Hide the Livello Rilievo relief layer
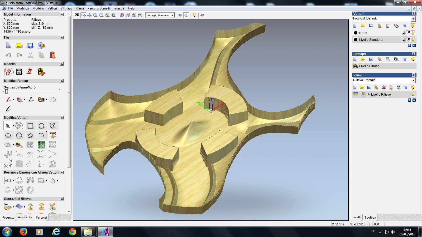422x237 pixels. (413, 94)
